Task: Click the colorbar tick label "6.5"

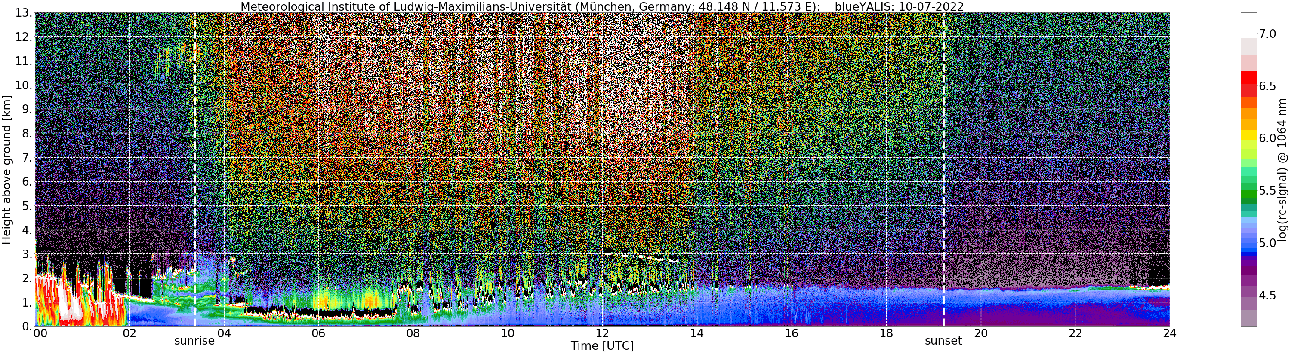Action: (x=1267, y=86)
